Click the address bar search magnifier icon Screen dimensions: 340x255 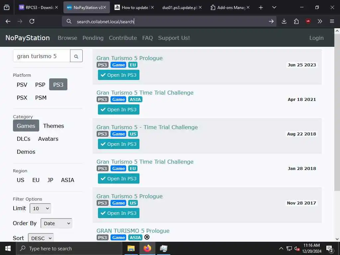(69, 21)
